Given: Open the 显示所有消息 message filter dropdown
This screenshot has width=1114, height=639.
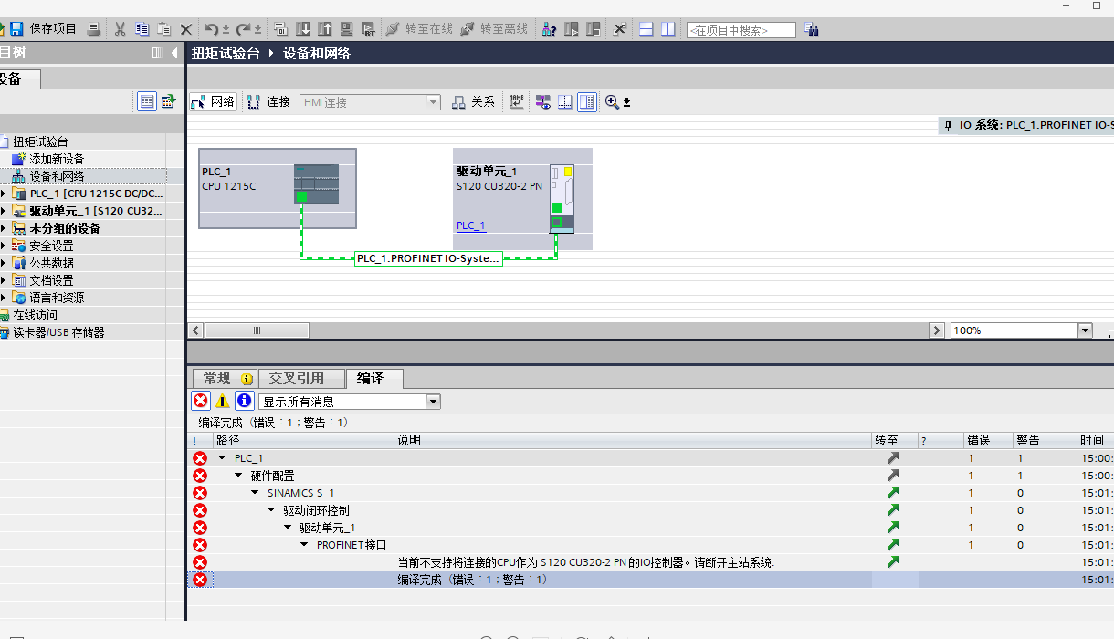Looking at the screenshot, I should click(x=433, y=402).
